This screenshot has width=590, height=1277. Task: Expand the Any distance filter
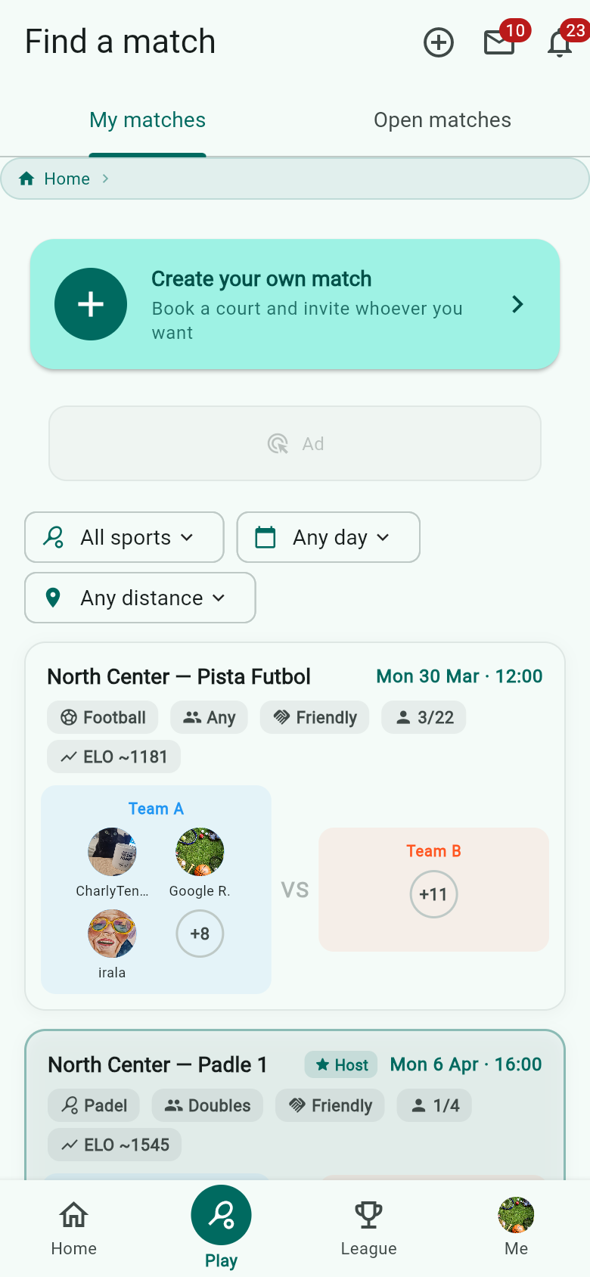140,598
